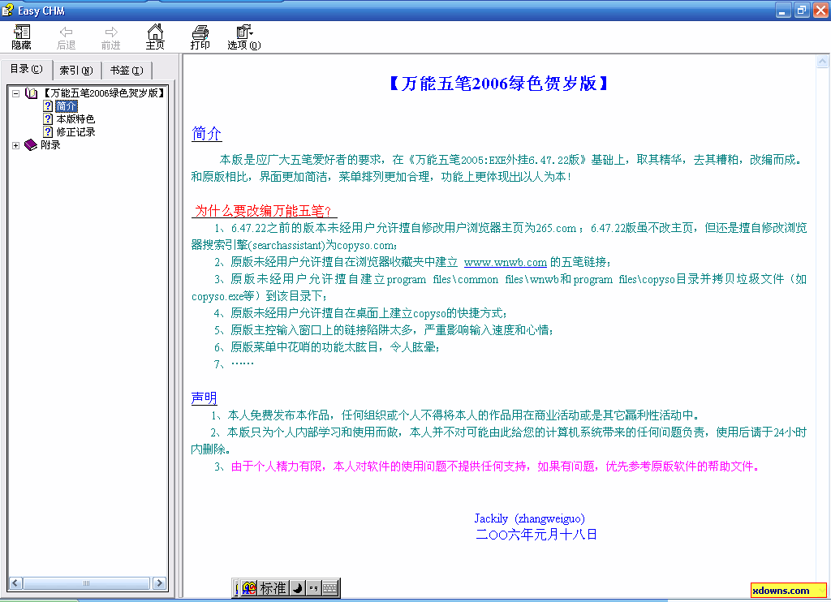This screenshot has height=602, width=831.
Task: Toggle the 标准 IME mode button
Action: pos(273,588)
